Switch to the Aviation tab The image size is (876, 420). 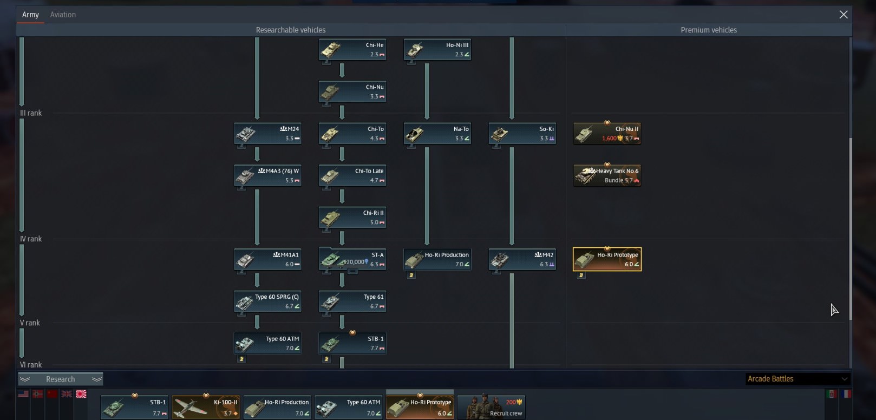coord(63,15)
